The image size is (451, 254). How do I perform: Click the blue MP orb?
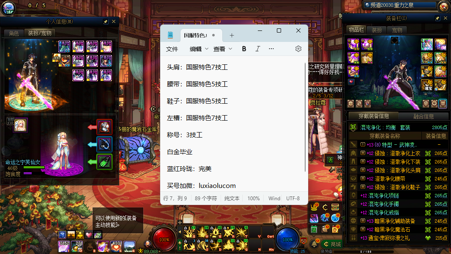(287, 239)
